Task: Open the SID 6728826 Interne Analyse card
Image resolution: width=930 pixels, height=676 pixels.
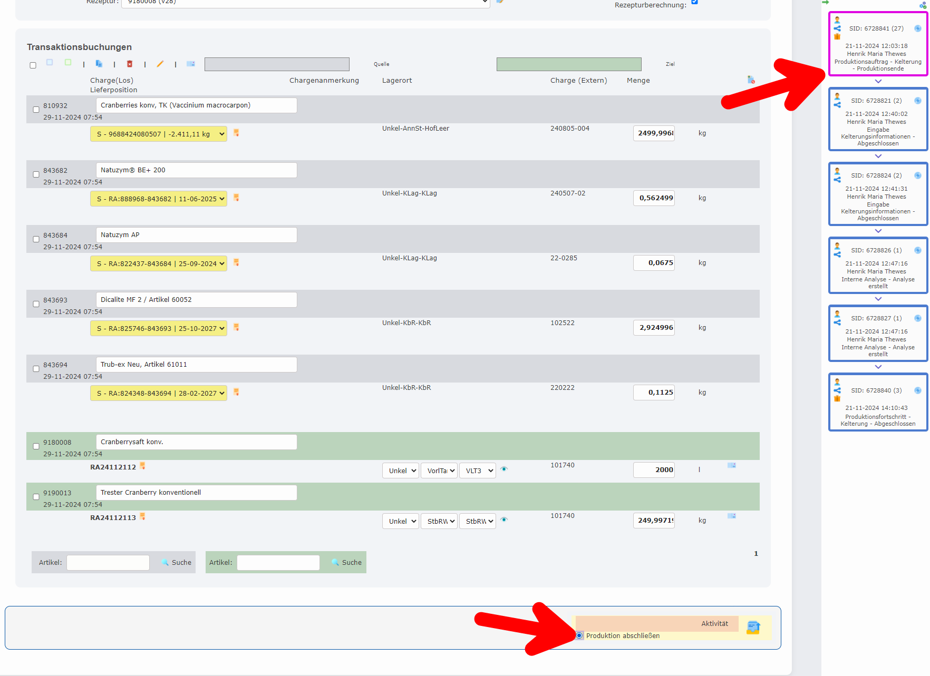Action: point(878,265)
